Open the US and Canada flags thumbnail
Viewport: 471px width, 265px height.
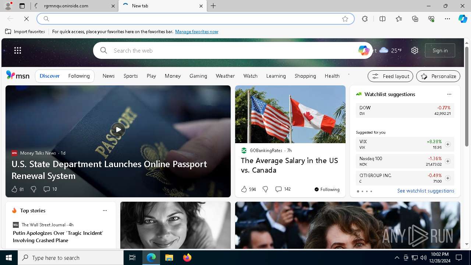(x=290, y=114)
